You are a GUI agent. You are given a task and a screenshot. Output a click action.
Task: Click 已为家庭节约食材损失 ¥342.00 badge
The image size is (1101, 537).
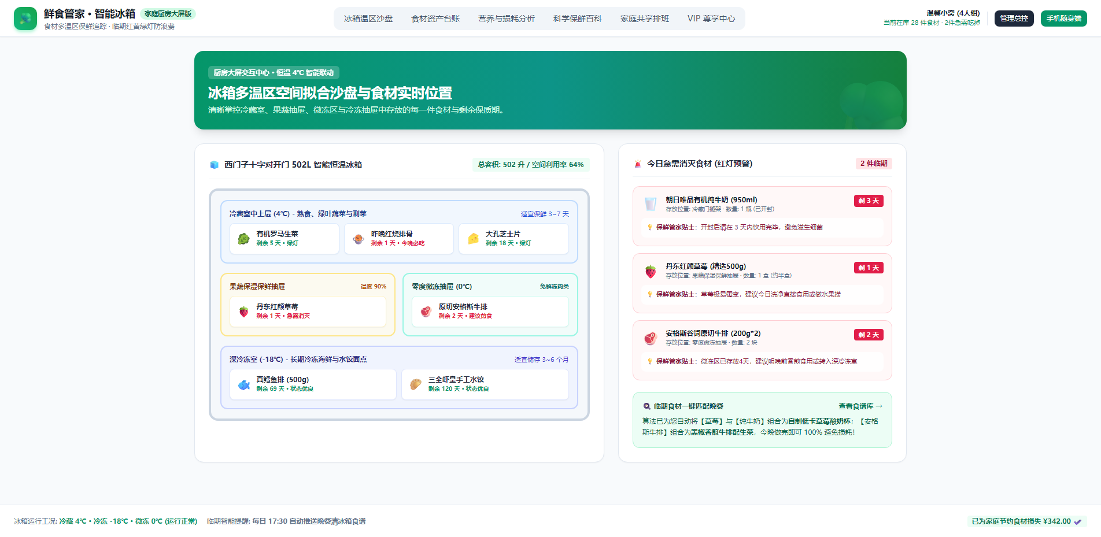click(1027, 521)
